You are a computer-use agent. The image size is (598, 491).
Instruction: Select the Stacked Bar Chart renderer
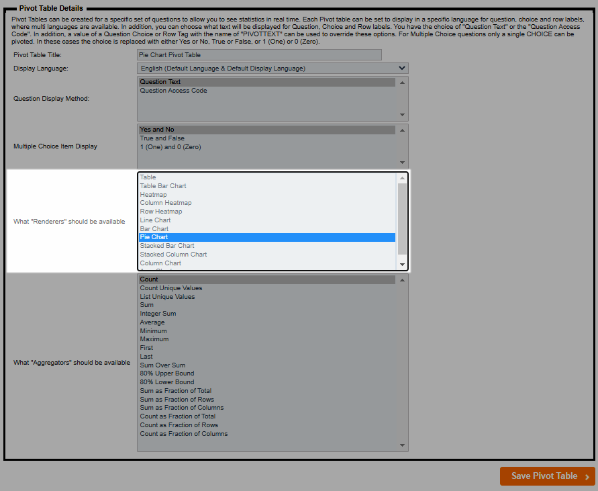point(167,246)
